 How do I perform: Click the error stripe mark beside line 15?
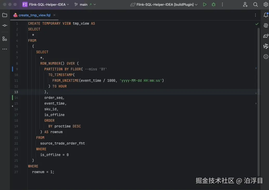click(256, 103)
